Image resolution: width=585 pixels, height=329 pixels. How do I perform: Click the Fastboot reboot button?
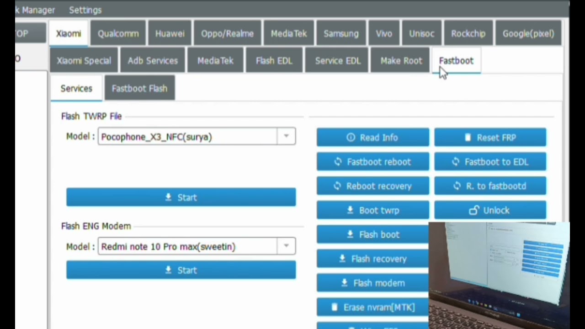pyautogui.click(x=373, y=162)
